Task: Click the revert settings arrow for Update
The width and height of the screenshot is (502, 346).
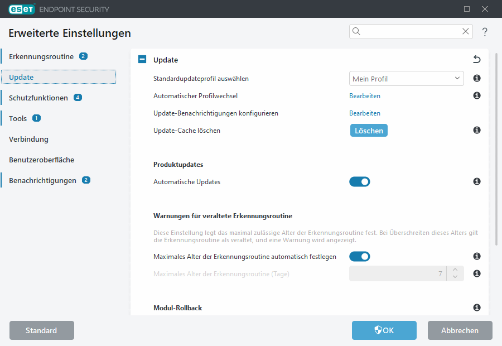Action: 477,59
